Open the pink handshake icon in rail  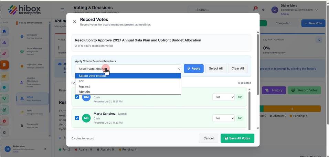[4, 54]
